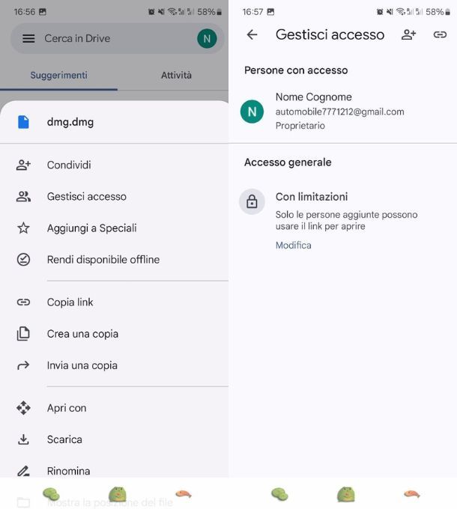Tap the green N avatar of Nome Cognome
This screenshot has height=509, width=457.
[252, 112]
